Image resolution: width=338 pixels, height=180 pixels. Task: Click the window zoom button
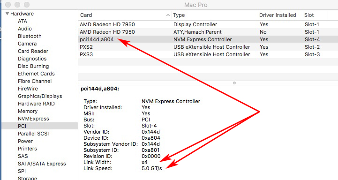pyautogui.click(x=27, y=5)
